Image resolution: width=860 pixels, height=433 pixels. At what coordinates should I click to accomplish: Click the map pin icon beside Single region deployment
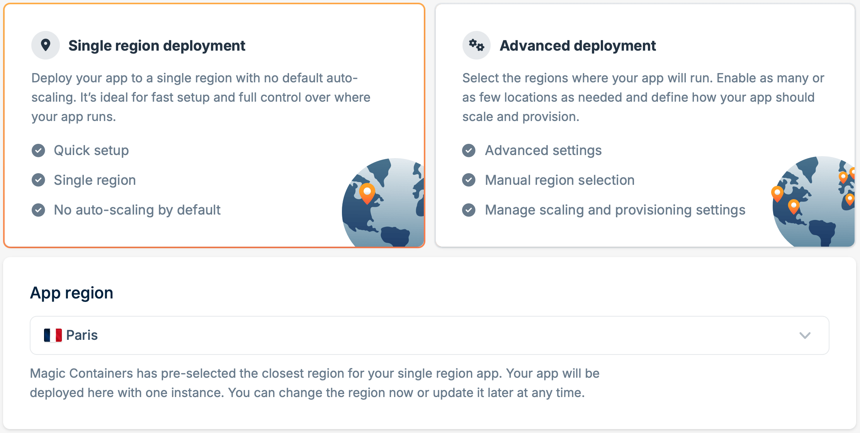pos(46,45)
